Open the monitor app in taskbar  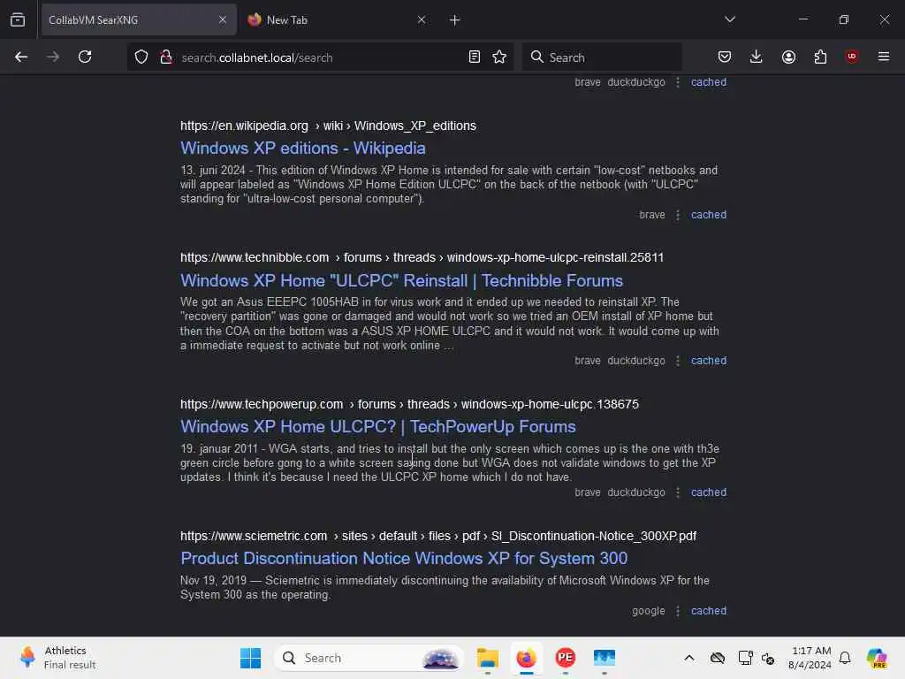605,658
